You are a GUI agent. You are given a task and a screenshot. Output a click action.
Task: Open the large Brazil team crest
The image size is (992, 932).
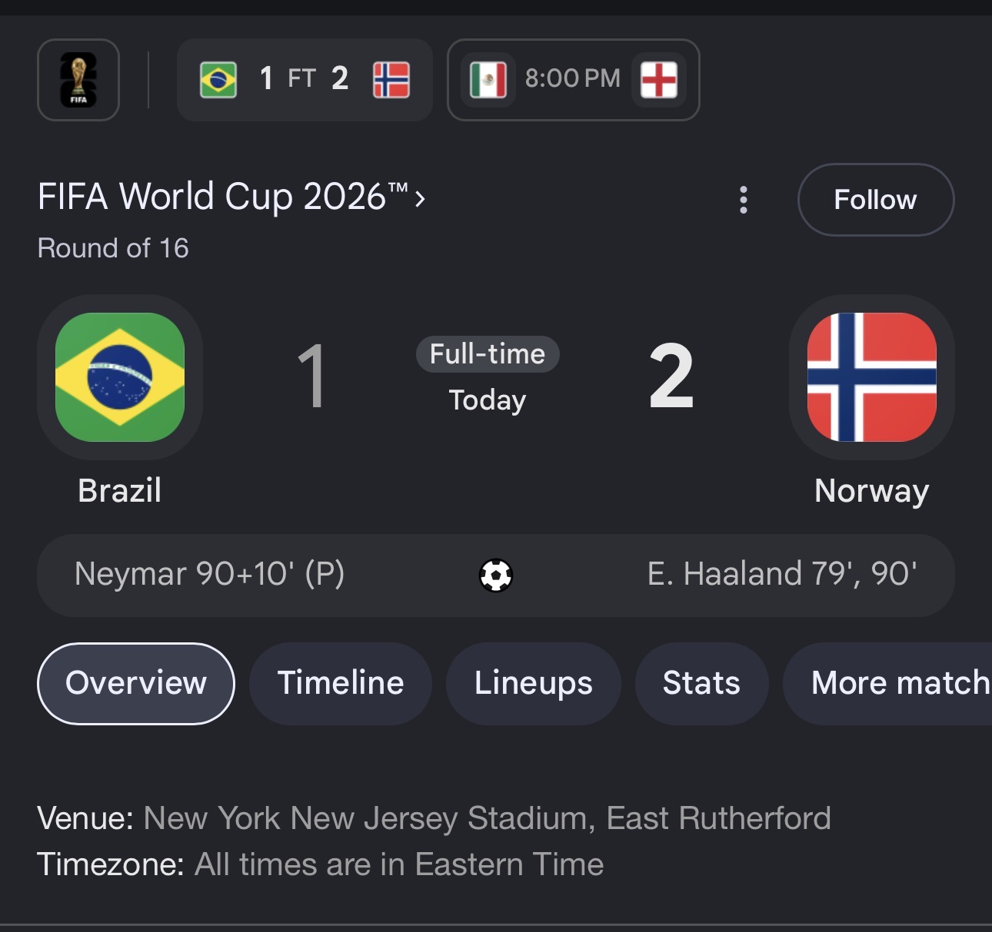[x=120, y=377]
